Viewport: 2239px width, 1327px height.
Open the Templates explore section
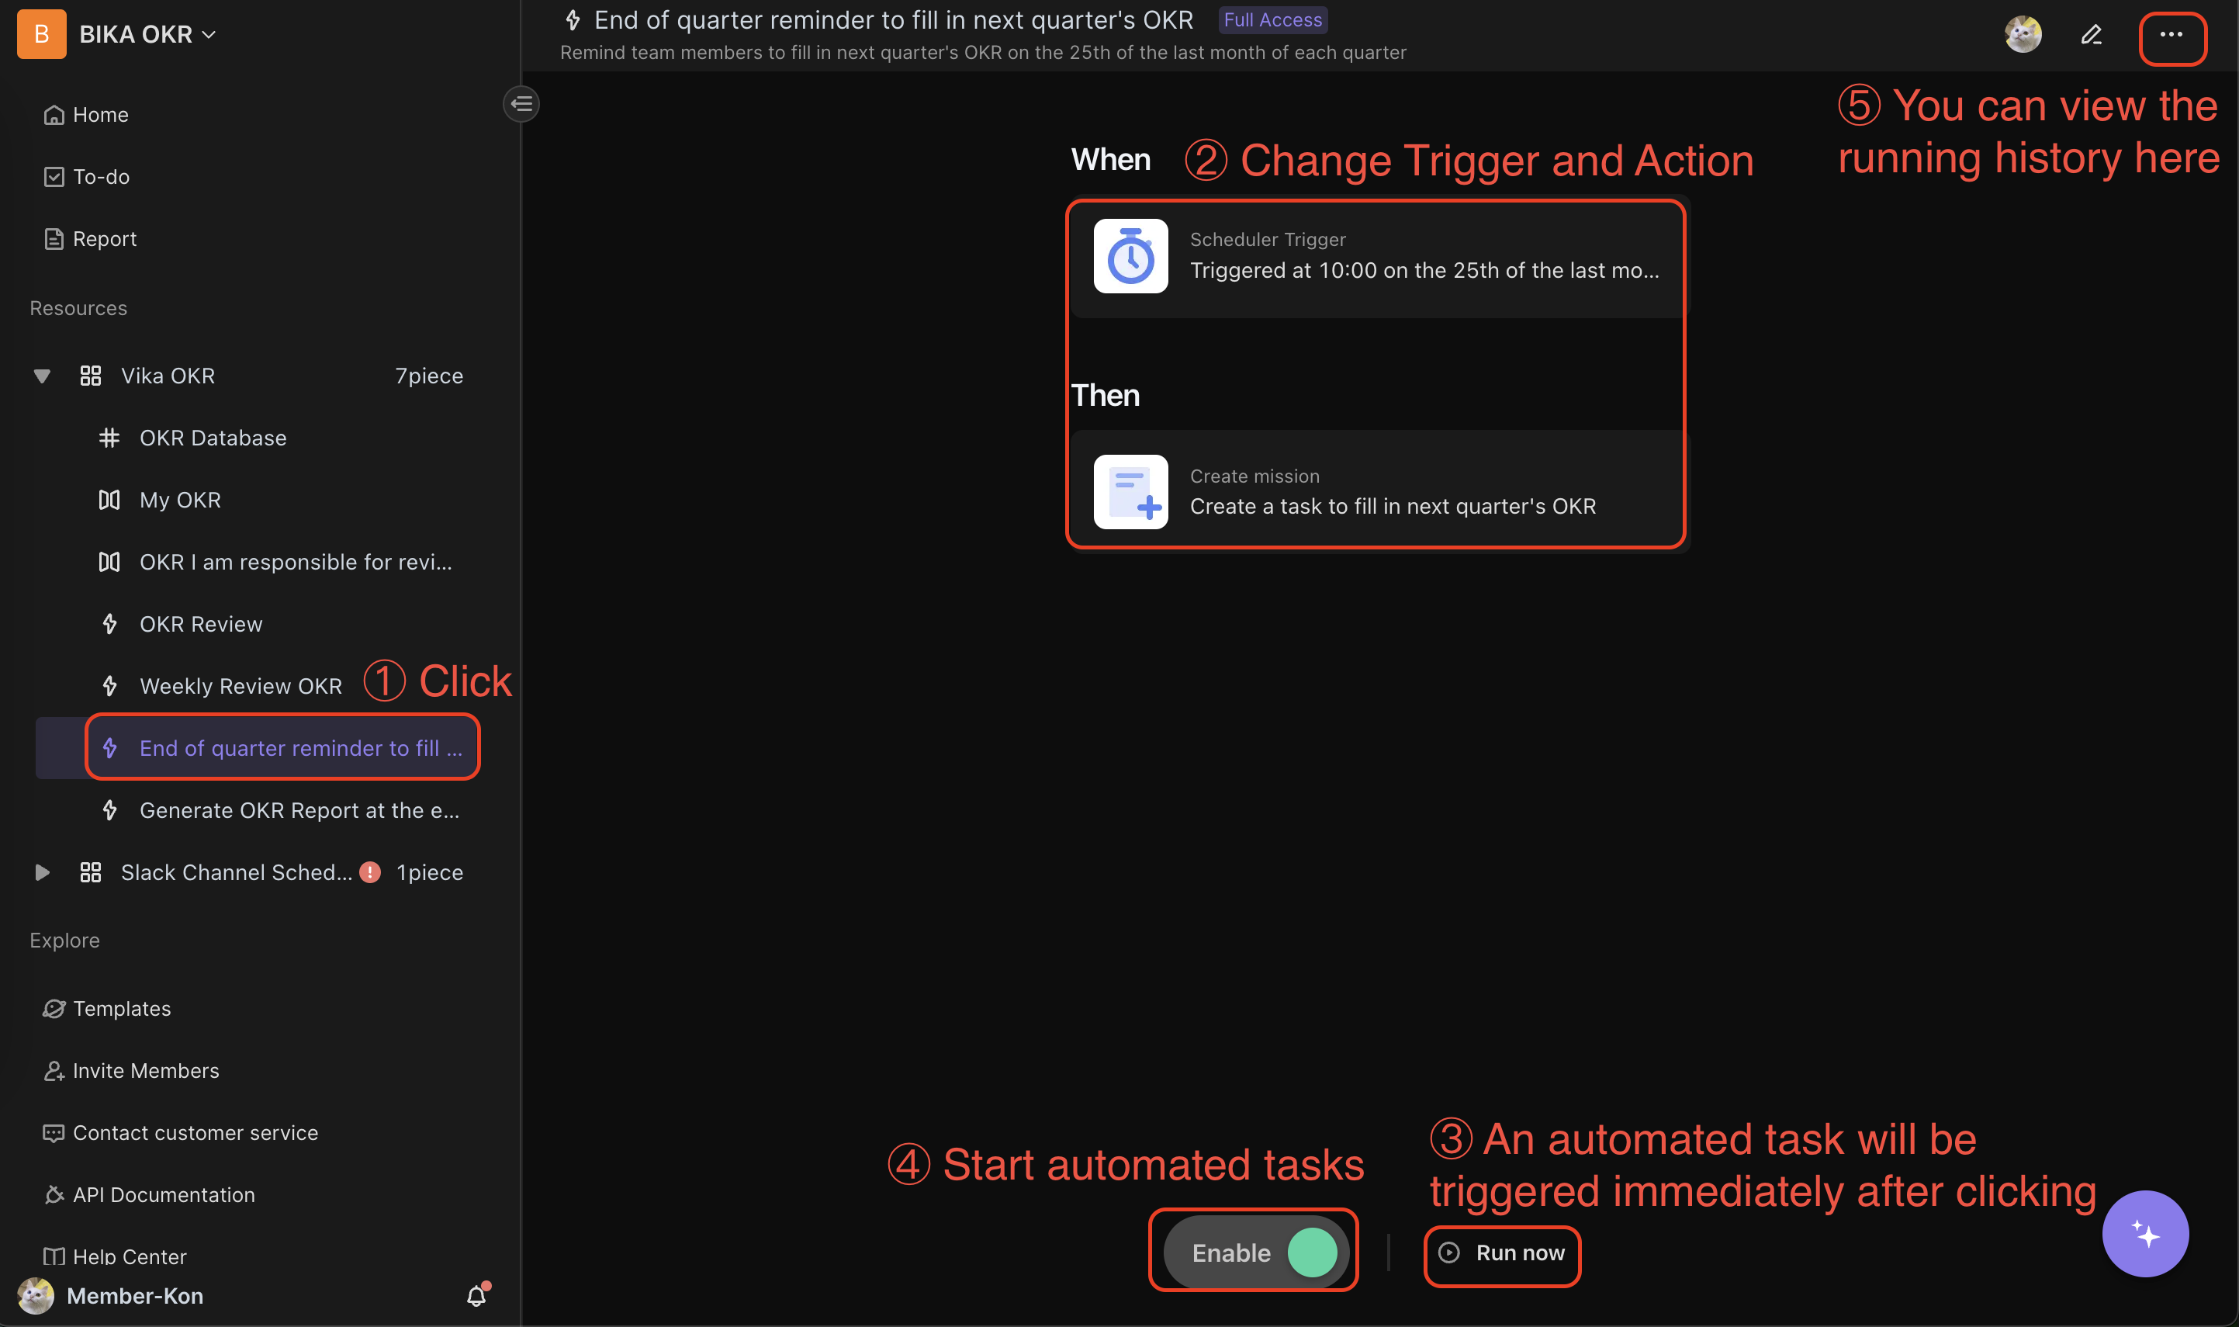(x=123, y=1007)
